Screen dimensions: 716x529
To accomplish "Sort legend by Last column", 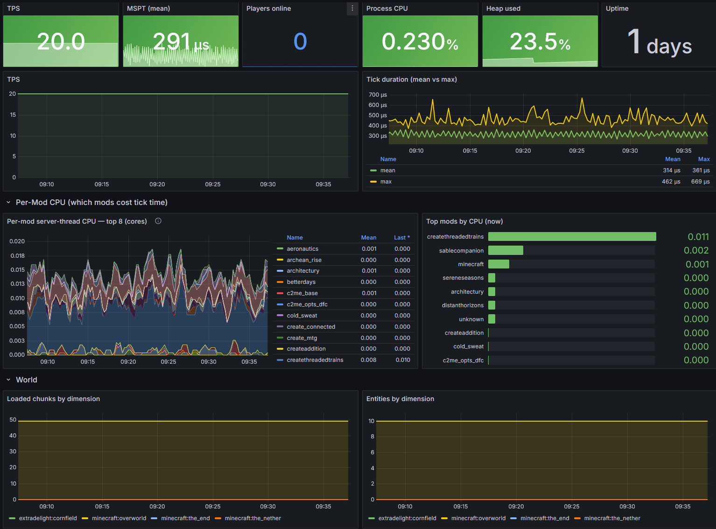I will [x=402, y=238].
